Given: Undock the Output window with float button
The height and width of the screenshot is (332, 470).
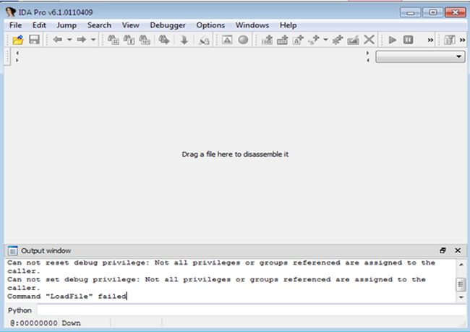Looking at the screenshot, I should tap(443, 250).
